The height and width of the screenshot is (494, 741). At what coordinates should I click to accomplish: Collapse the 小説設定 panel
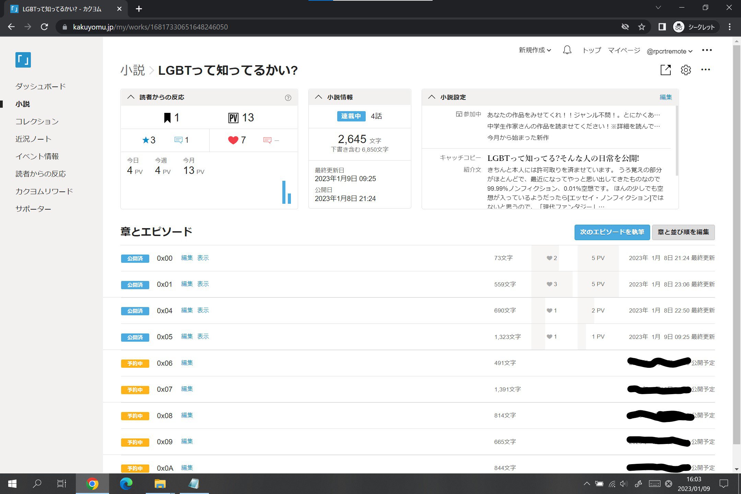(432, 97)
